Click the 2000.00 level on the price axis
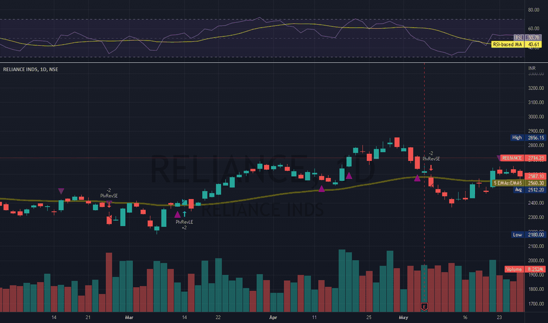548x323 pixels. click(536, 261)
